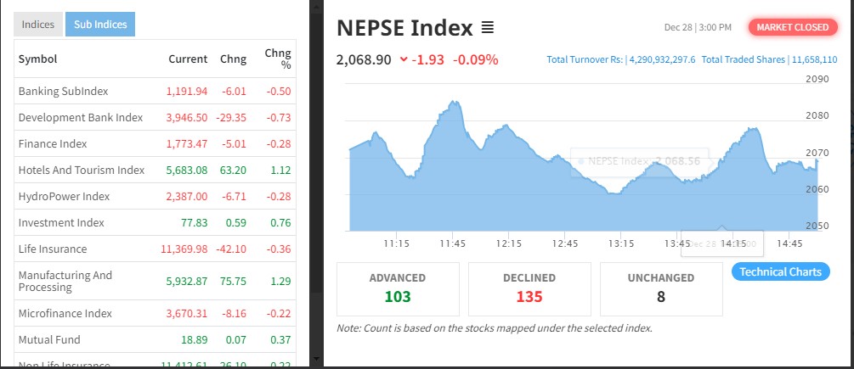
Task: Open the NEPSE Index hamburger menu icon
Action: coord(488,28)
